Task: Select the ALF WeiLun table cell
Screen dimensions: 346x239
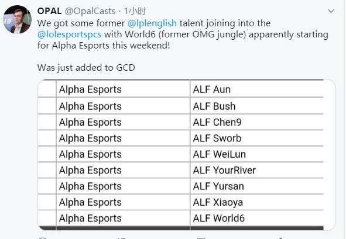Action: click(x=256, y=154)
